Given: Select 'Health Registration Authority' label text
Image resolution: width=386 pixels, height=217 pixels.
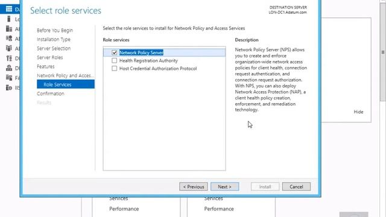Looking at the screenshot, I should [148, 60].
